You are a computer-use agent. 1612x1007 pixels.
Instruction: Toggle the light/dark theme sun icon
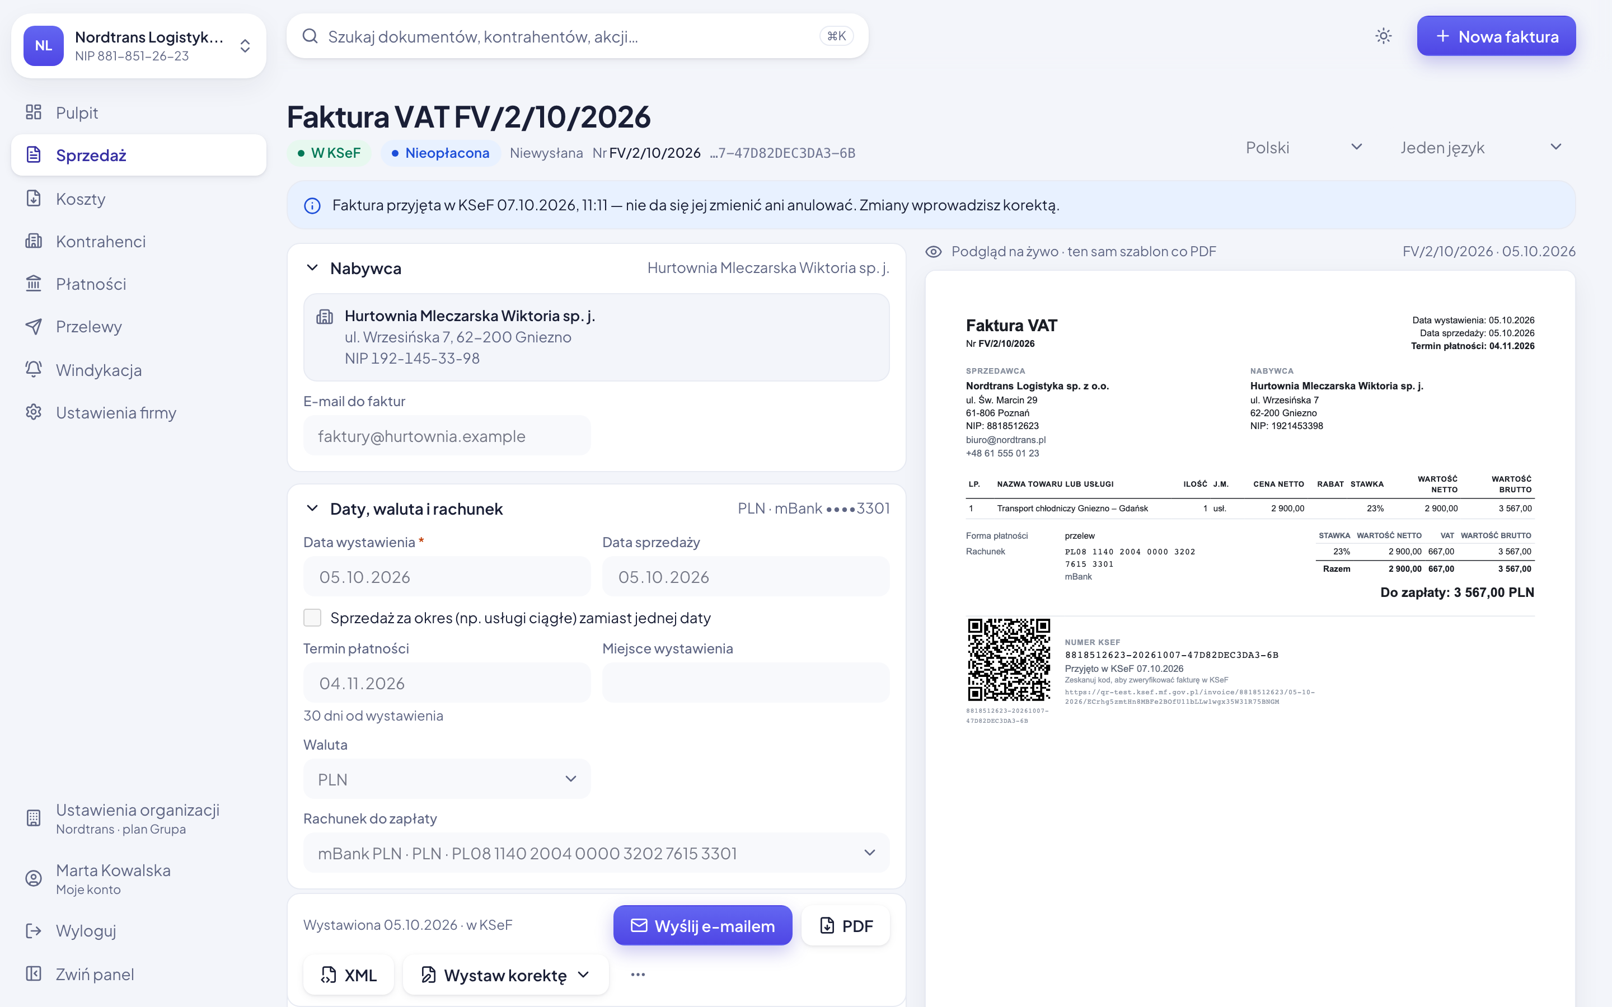pos(1384,36)
